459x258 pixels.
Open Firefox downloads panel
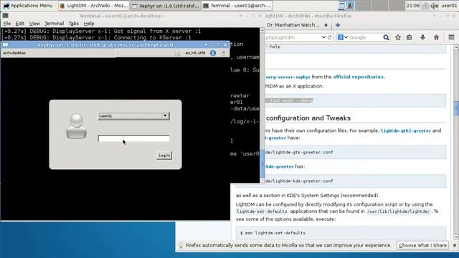[x=422, y=37]
